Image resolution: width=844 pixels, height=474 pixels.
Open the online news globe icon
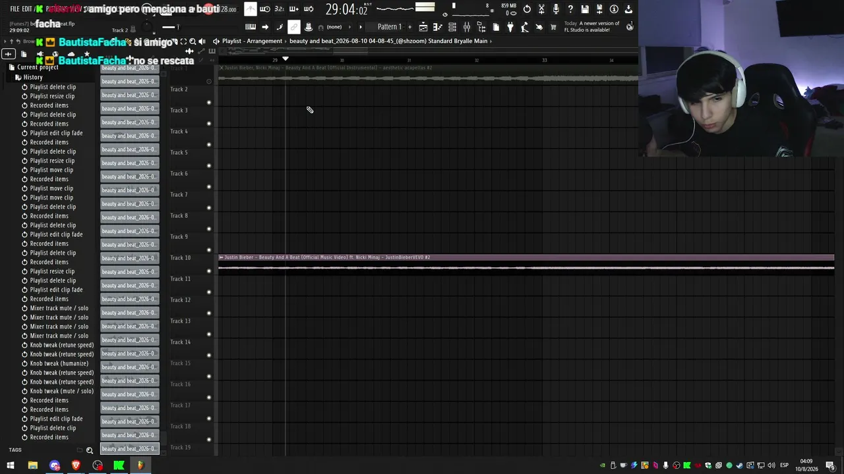(x=630, y=27)
